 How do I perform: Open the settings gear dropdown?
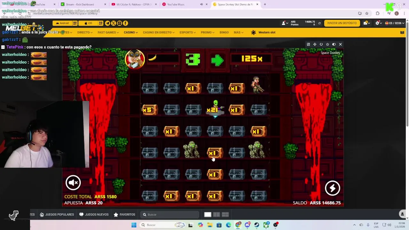coord(379,23)
